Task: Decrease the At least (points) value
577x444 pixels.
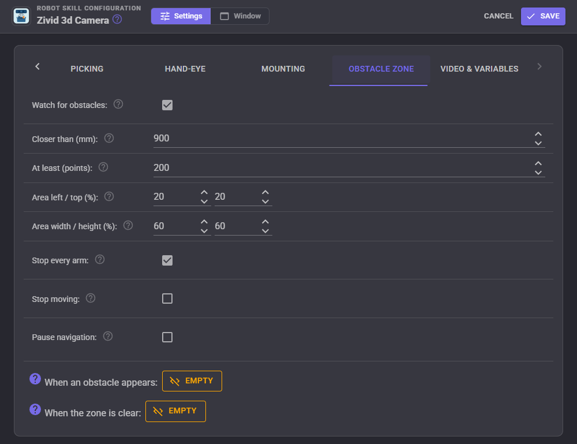Action: click(538, 173)
